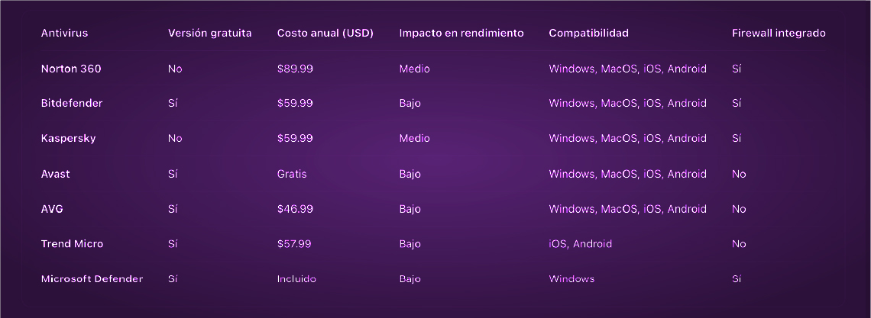The height and width of the screenshot is (318, 871).
Task: Click the AVG row name
Action: click(x=52, y=209)
